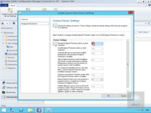Open Server Manager from taskbar
The width and height of the screenshot is (151, 113).
[12, 110]
